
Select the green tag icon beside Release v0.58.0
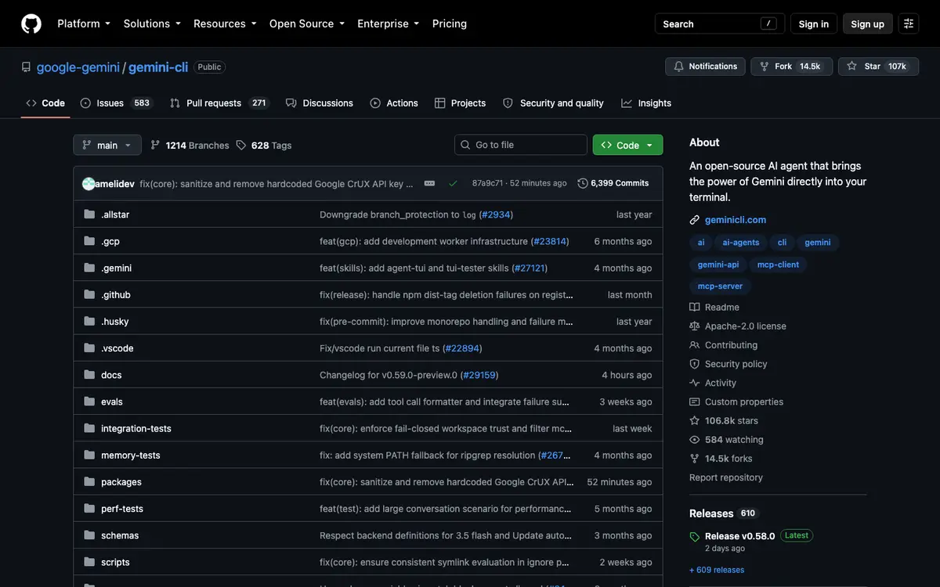[x=695, y=537]
